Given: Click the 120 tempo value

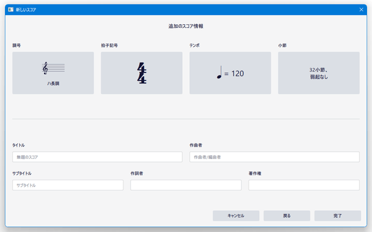Looking at the screenshot, I should (x=237, y=74).
